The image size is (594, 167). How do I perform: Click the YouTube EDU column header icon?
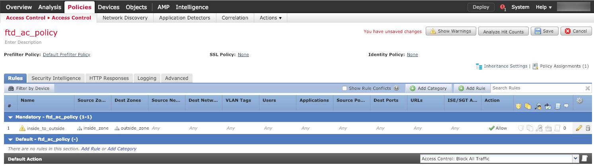point(548,106)
